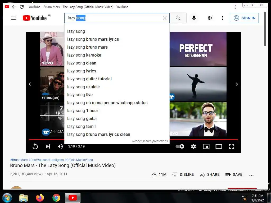Replay the video

35,146
